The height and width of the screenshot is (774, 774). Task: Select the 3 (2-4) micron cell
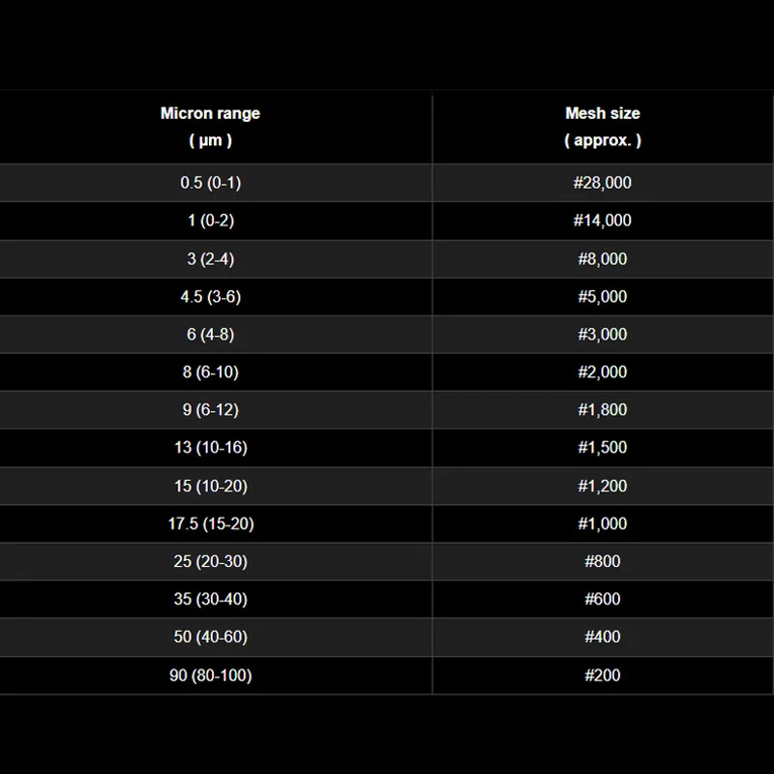coord(210,259)
